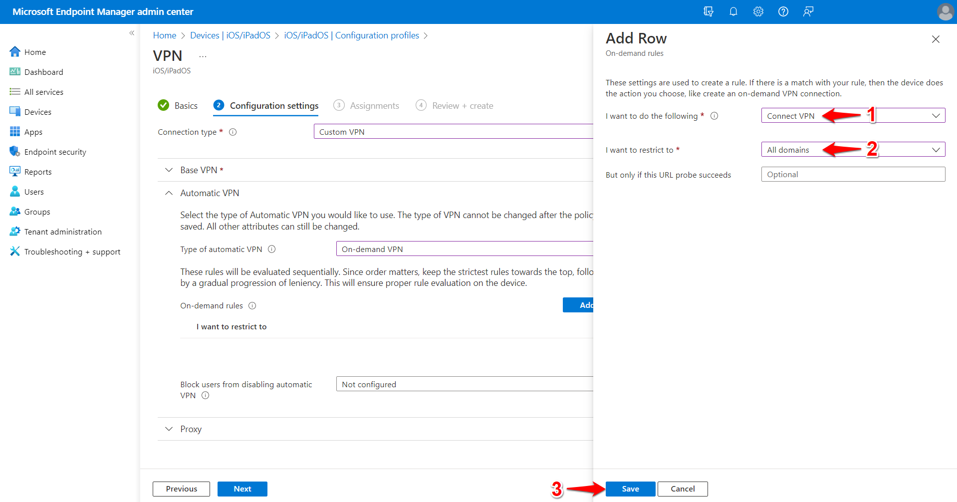The width and height of the screenshot is (957, 502).
Task: Open the user account avatar
Action: [x=945, y=11]
